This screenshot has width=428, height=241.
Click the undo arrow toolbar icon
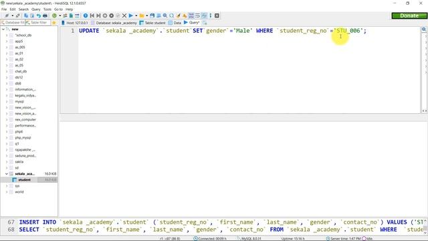(39, 15)
